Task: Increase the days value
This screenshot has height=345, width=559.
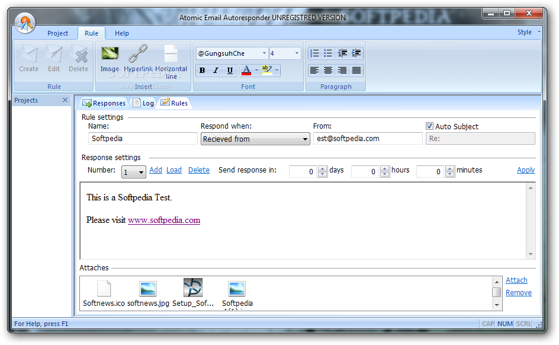Action: (322, 169)
